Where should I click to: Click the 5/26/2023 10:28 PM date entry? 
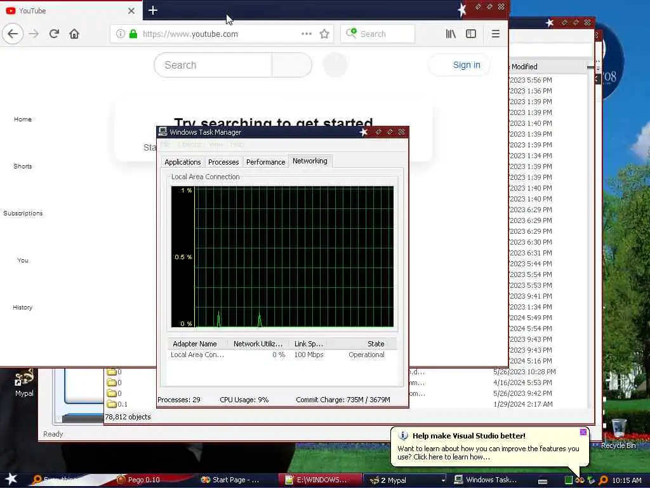524,372
